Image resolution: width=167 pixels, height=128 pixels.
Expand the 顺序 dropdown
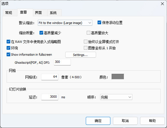tap(116, 97)
